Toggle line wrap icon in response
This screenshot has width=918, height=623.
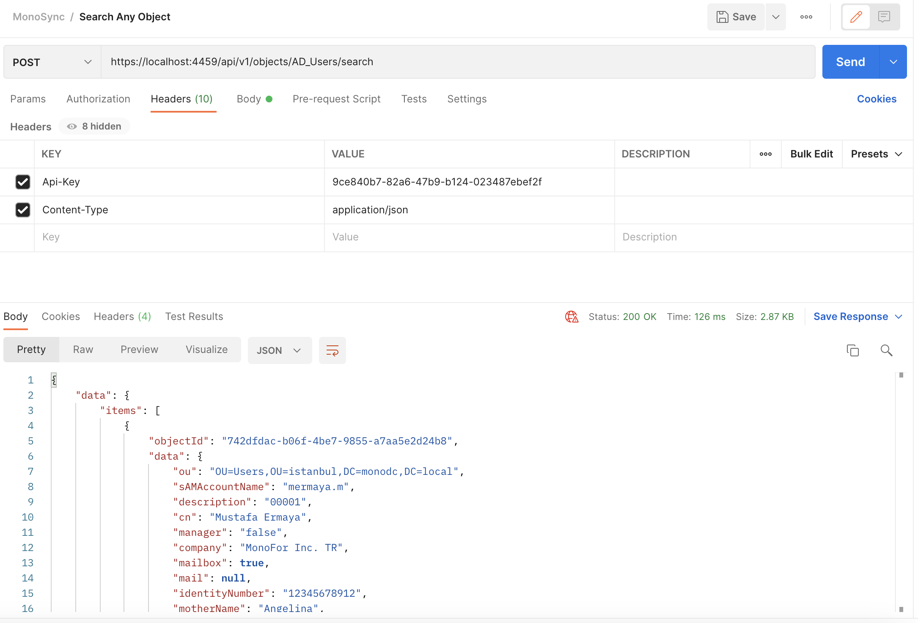point(332,350)
